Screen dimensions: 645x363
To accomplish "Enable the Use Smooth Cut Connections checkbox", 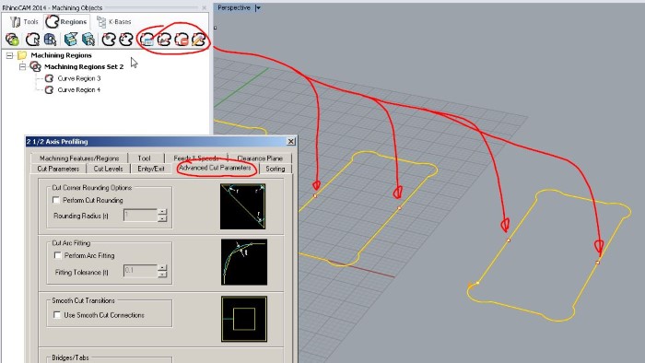I will (57, 315).
